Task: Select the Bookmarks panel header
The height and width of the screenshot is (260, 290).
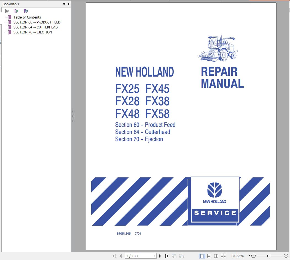Action: click(11, 4)
